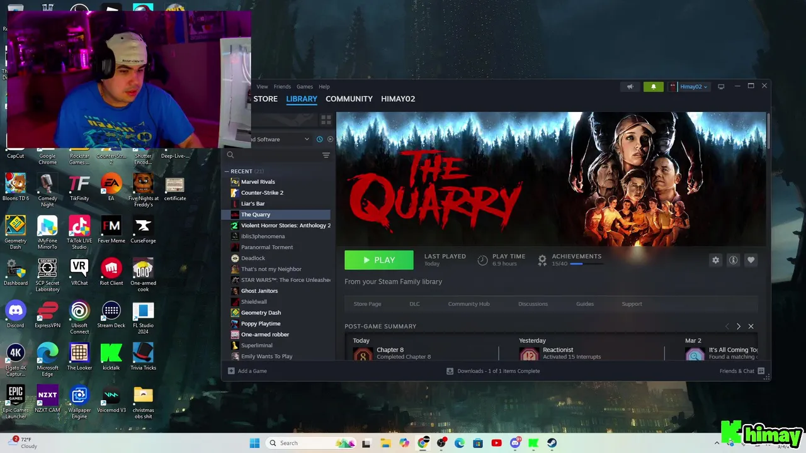This screenshot has height=453, width=806.
Task: Open The Quarry Discussions link
Action: pos(533,304)
